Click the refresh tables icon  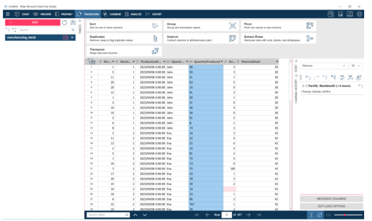click(x=64, y=23)
